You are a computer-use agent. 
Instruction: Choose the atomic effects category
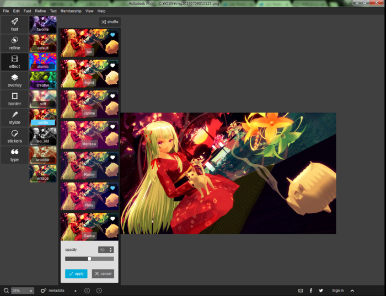(x=43, y=62)
